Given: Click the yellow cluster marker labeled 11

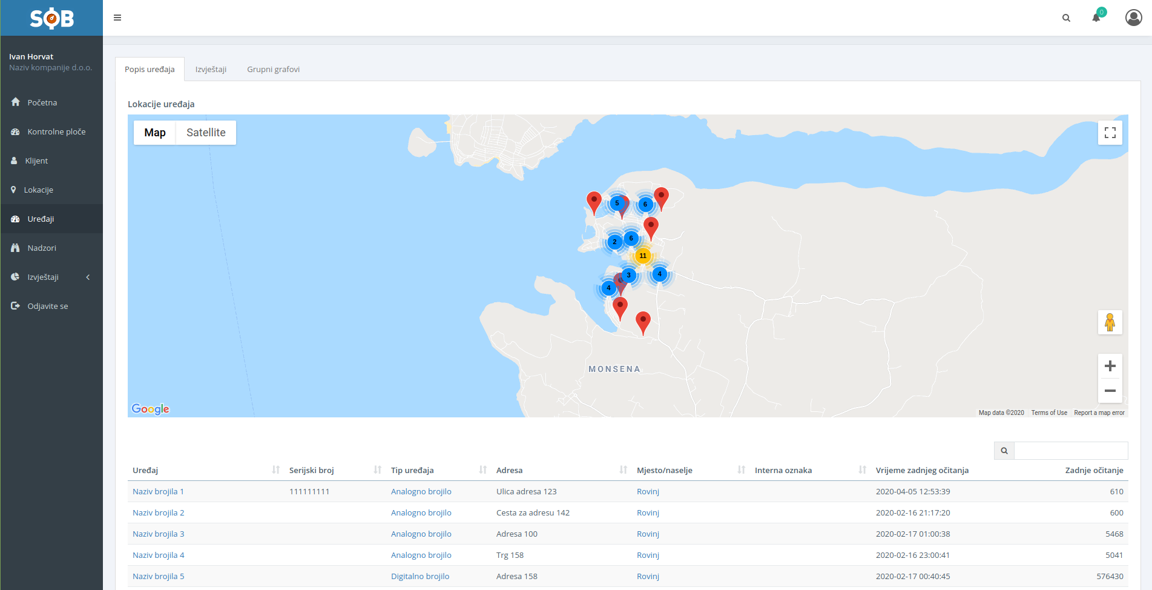Looking at the screenshot, I should (x=642, y=256).
